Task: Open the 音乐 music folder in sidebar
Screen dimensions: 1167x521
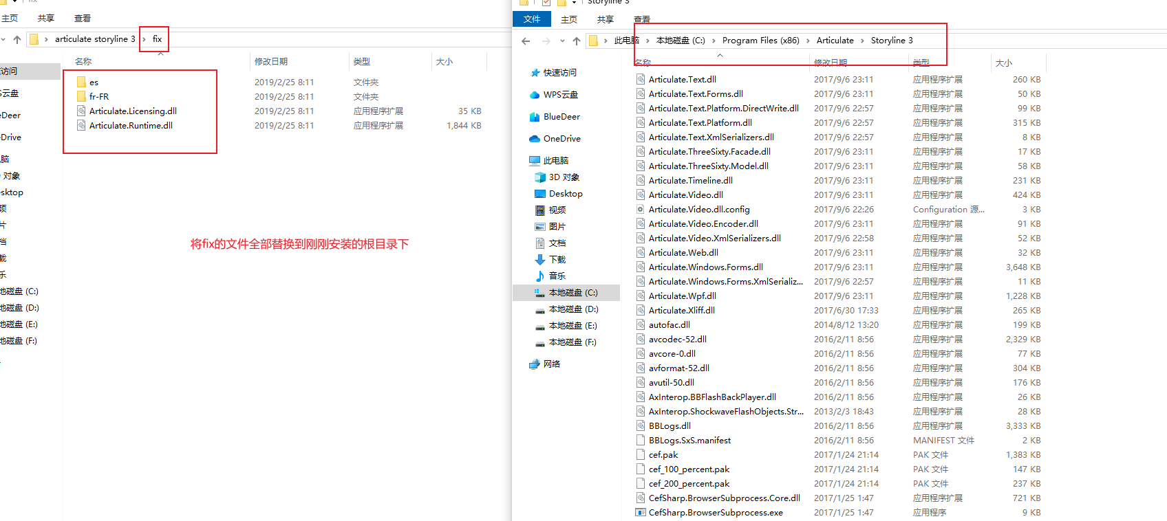Action: [540, 276]
